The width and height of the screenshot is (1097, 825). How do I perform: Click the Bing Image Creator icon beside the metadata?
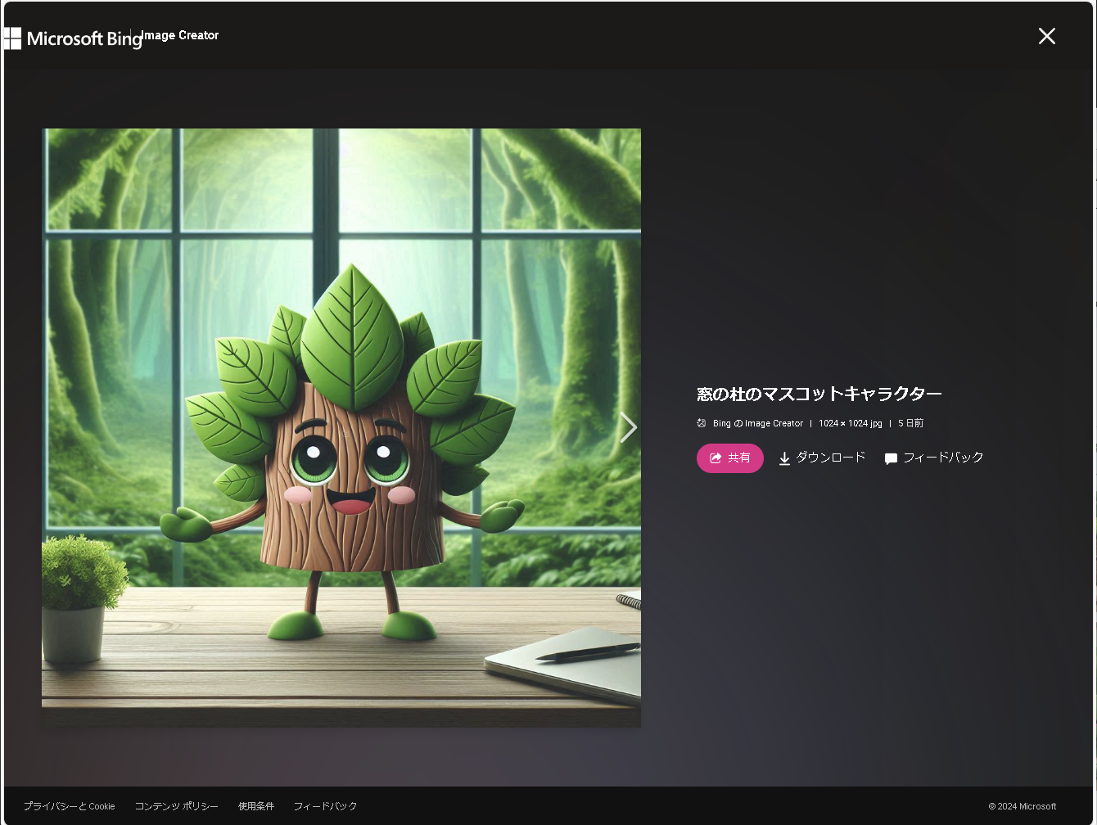[x=702, y=423]
